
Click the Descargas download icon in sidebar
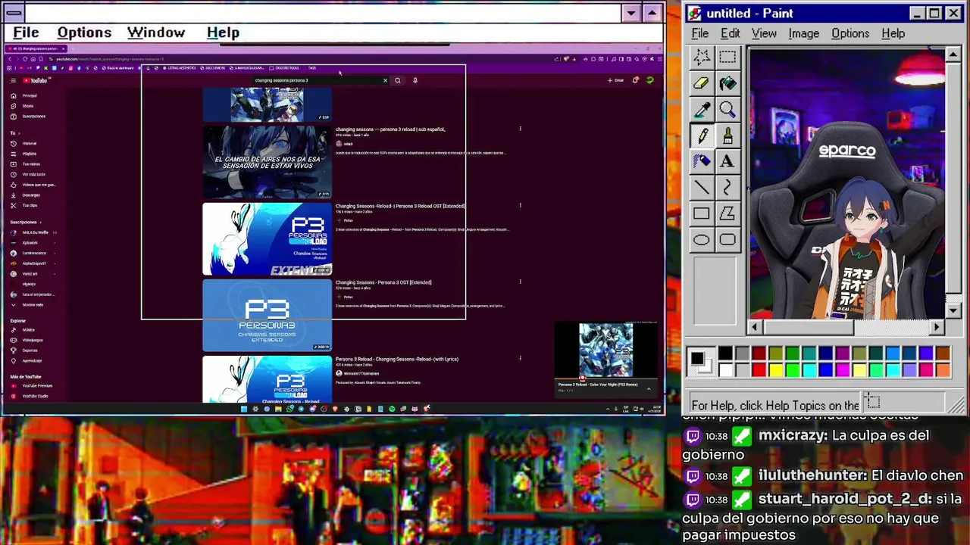coord(13,195)
